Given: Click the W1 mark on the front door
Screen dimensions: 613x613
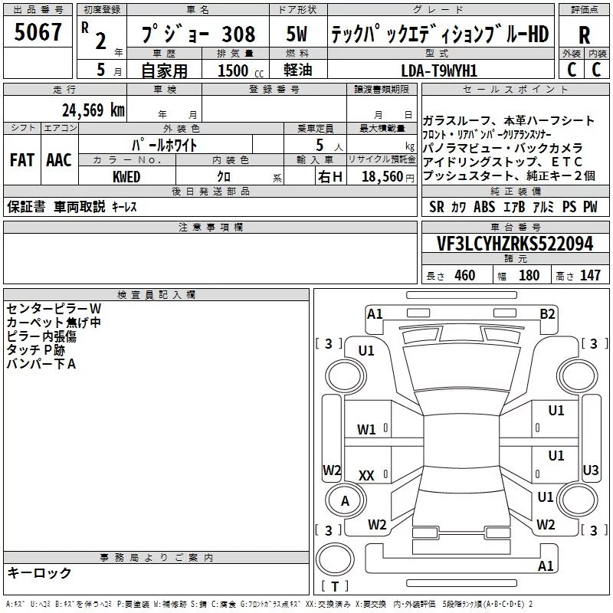Looking at the screenshot, I should 366,430.
